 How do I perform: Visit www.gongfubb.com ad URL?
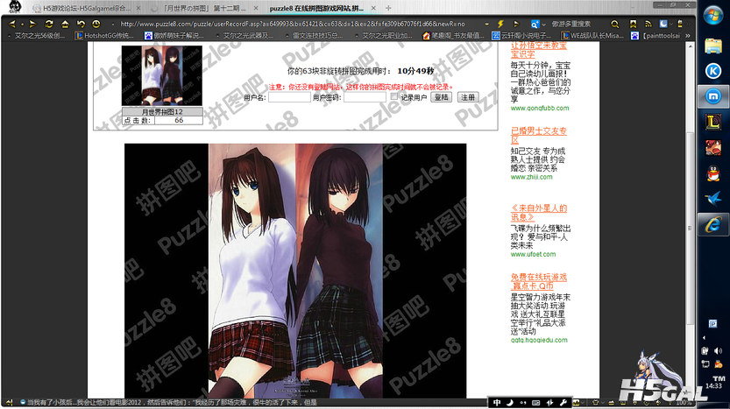540,108
